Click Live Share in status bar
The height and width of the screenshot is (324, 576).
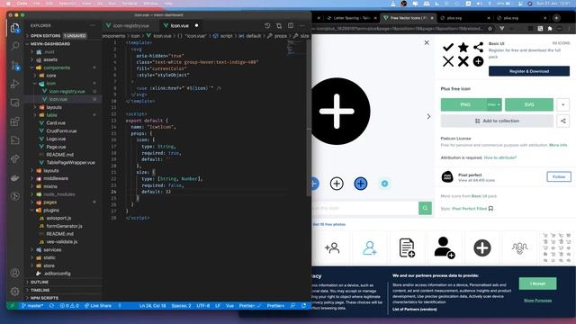[x=98, y=306]
